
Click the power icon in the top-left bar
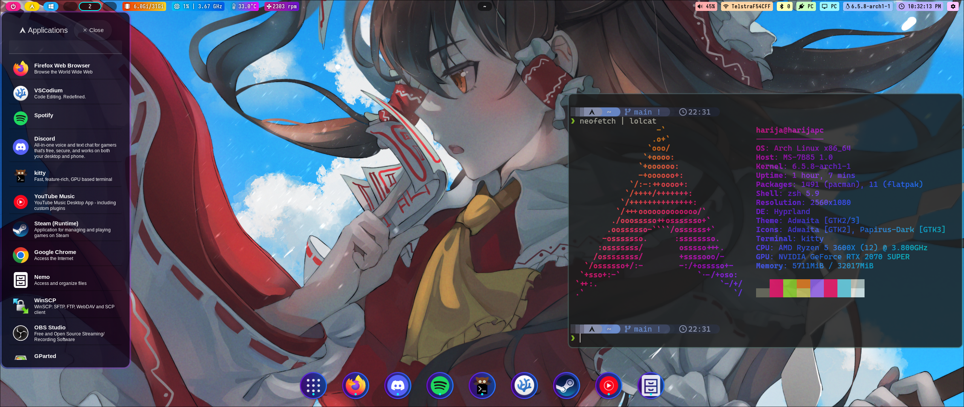[14, 6]
